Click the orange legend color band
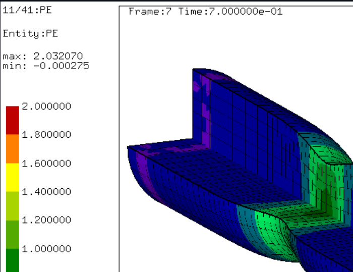The height and width of the screenshot is (272, 353). pos(13,149)
